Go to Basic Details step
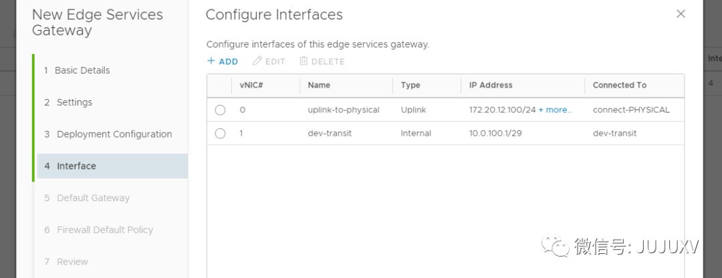Screen dimensions: 722x278 coord(82,70)
